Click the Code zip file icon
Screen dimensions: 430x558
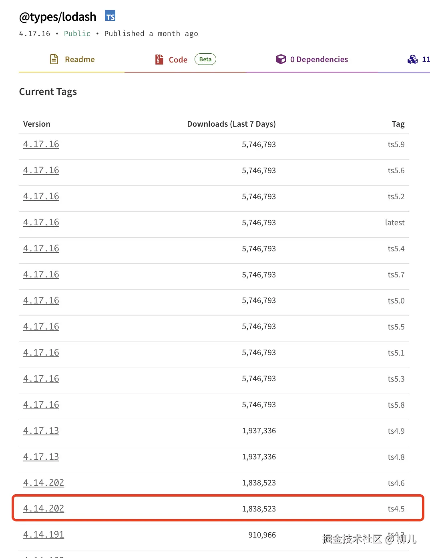tap(159, 59)
